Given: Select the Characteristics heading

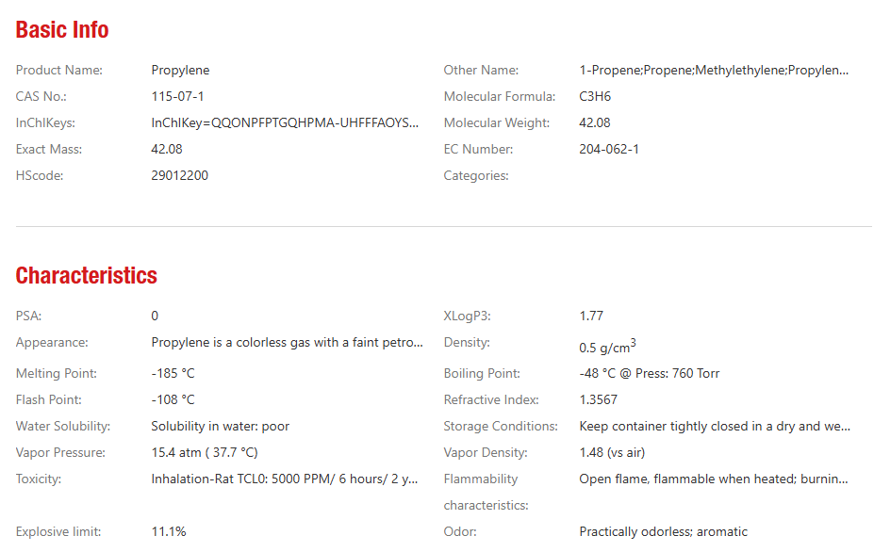Looking at the screenshot, I should (x=87, y=276).
